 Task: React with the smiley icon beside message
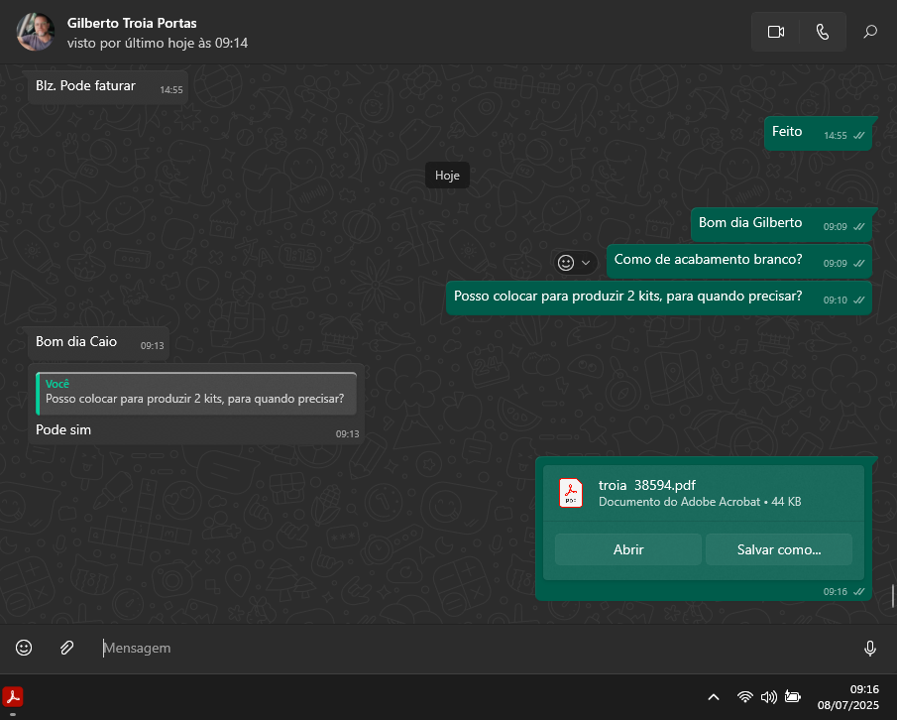(566, 263)
